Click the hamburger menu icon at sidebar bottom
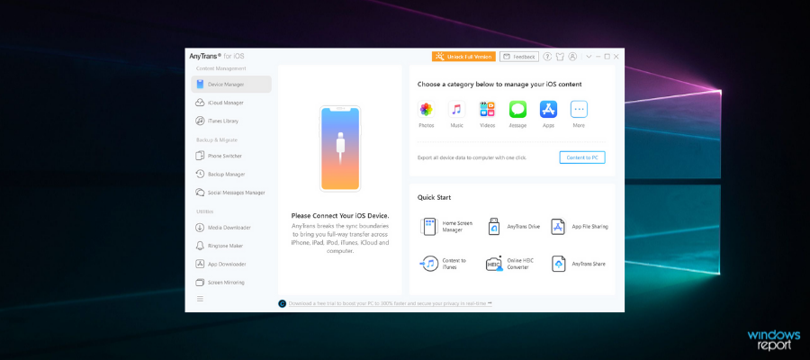The image size is (810, 360). point(200,299)
